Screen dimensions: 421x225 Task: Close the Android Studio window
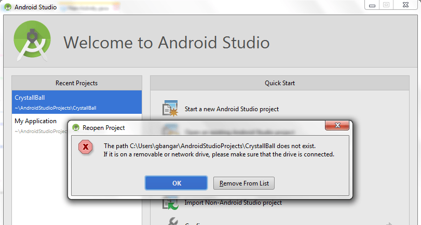click(x=406, y=5)
